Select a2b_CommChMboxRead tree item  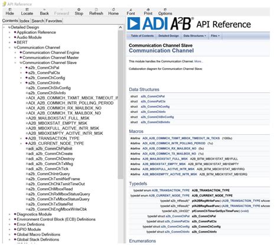coord(50,189)
